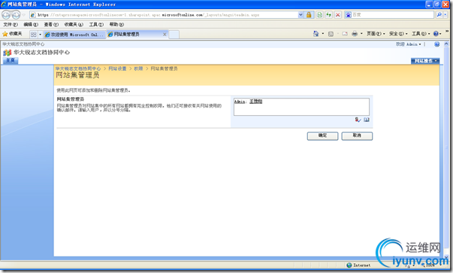Open the Browse address book icon
Screen dimensions: 453x273
coord(367,120)
